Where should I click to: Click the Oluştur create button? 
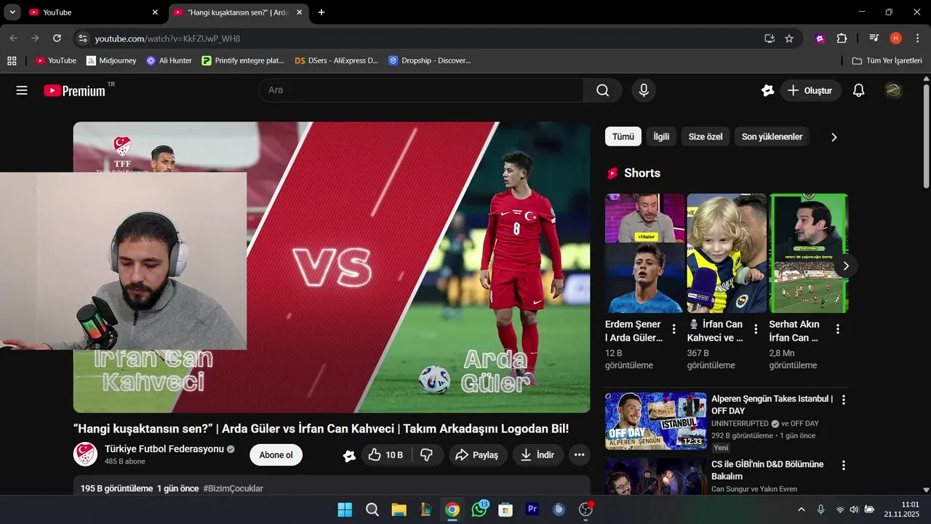(x=810, y=90)
